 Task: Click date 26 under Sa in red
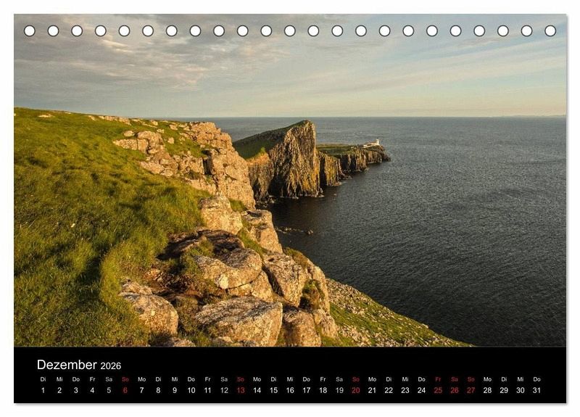(x=455, y=390)
